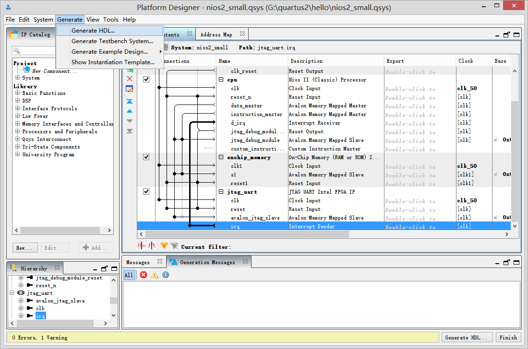Select Show Instantiation Template...
528x349 pixels.
coord(110,62)
